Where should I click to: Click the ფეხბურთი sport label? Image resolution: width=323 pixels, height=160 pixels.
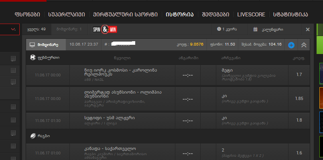[x=49, y=58]
